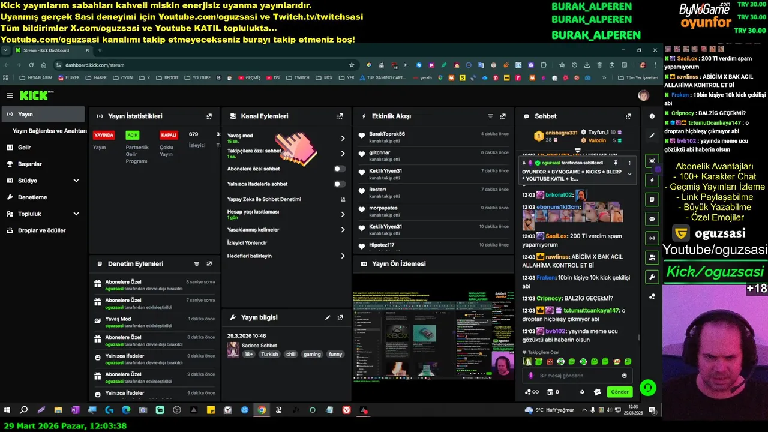Pop out the Sohbet chat panel
This screenshot has width=768, height=432.
(628, 116)
